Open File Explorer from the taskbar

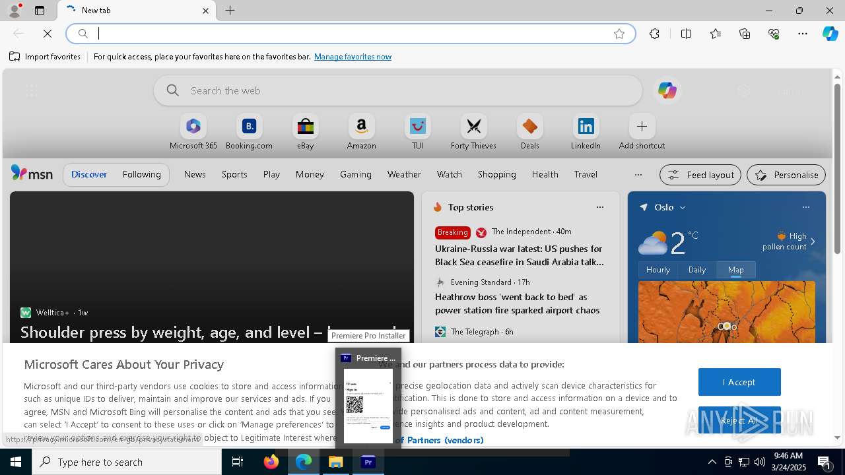336,462
